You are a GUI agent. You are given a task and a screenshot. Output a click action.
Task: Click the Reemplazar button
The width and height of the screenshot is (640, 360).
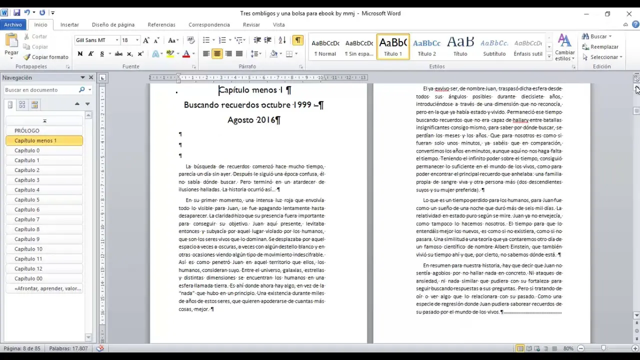[x=600, y=47]
